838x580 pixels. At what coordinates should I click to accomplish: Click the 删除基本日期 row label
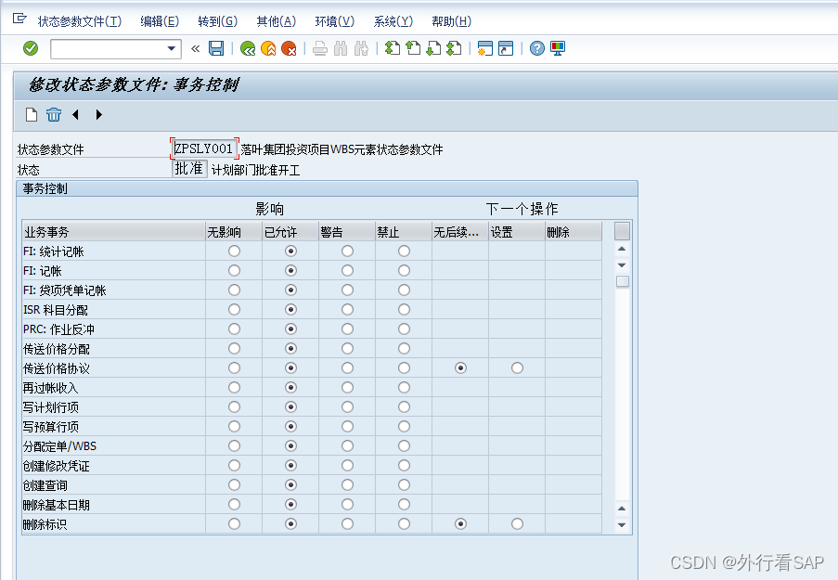[x=56, y=505]
